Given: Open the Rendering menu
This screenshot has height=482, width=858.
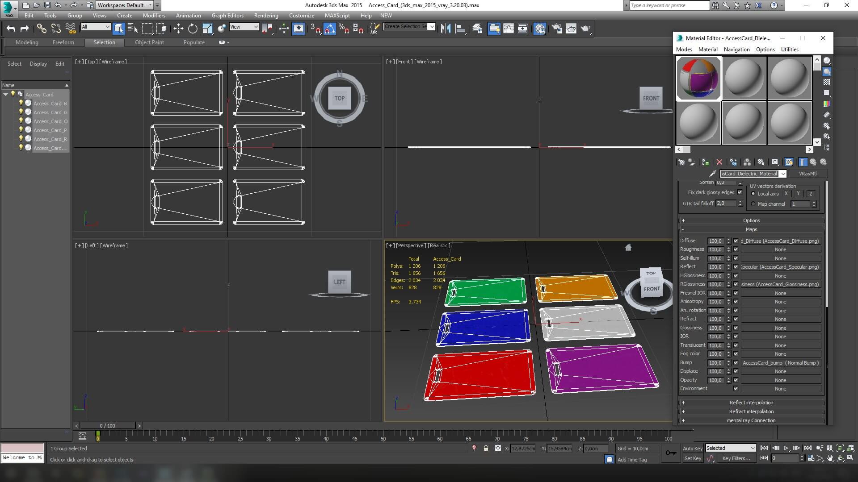Looking at the screenshot, I should [x=266, y=15].
